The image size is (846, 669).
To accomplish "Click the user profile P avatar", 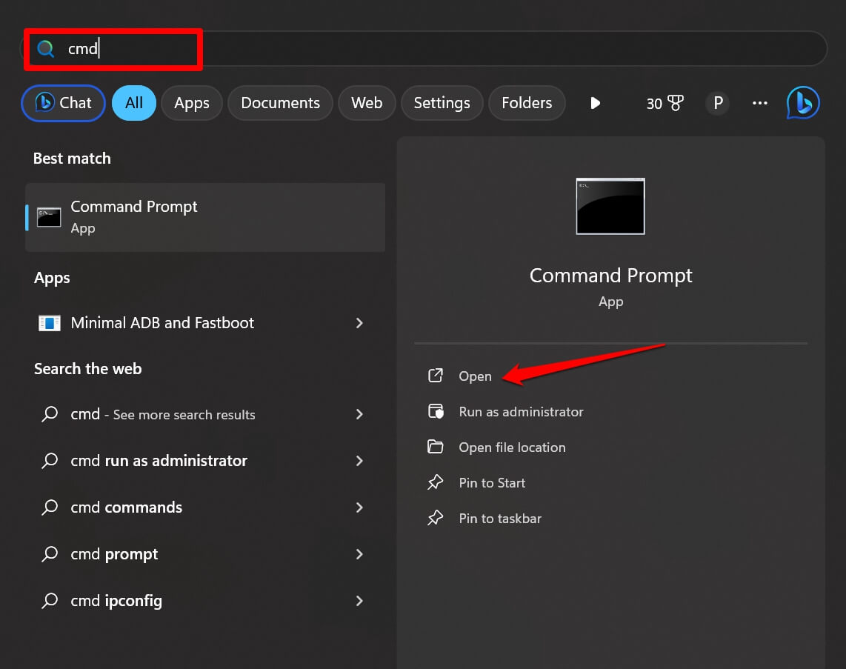I will 716,103.
